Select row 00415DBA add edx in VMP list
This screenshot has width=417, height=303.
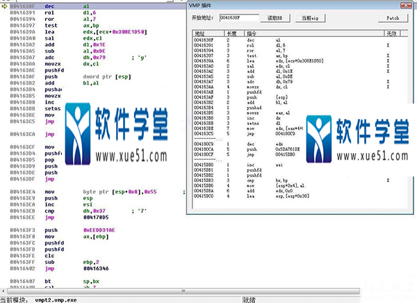300,190
